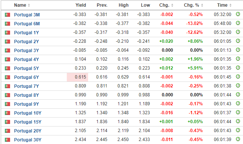243x144 pixels.
Task: Open the Portugal 6Y bond link
Action: [x=27, y=77]
